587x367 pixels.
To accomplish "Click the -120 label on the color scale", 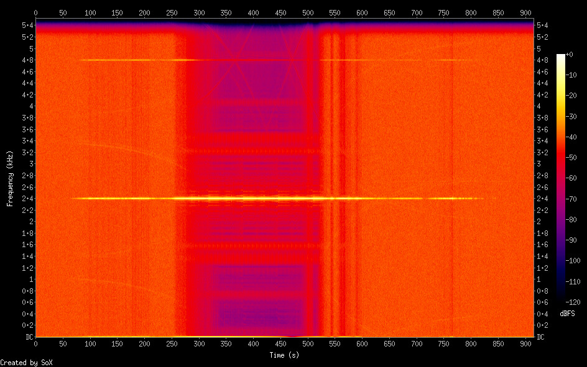I will coord(573,301).
